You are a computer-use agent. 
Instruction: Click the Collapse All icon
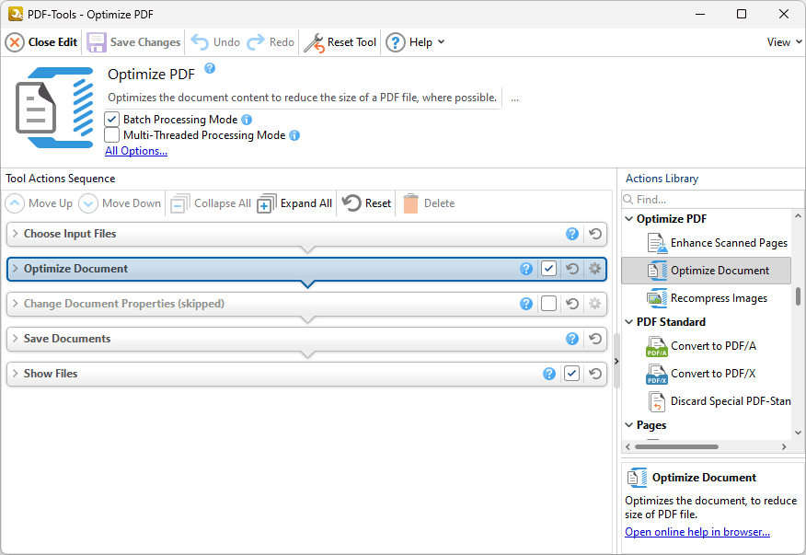pyautogui.click(x=180, y=203)
